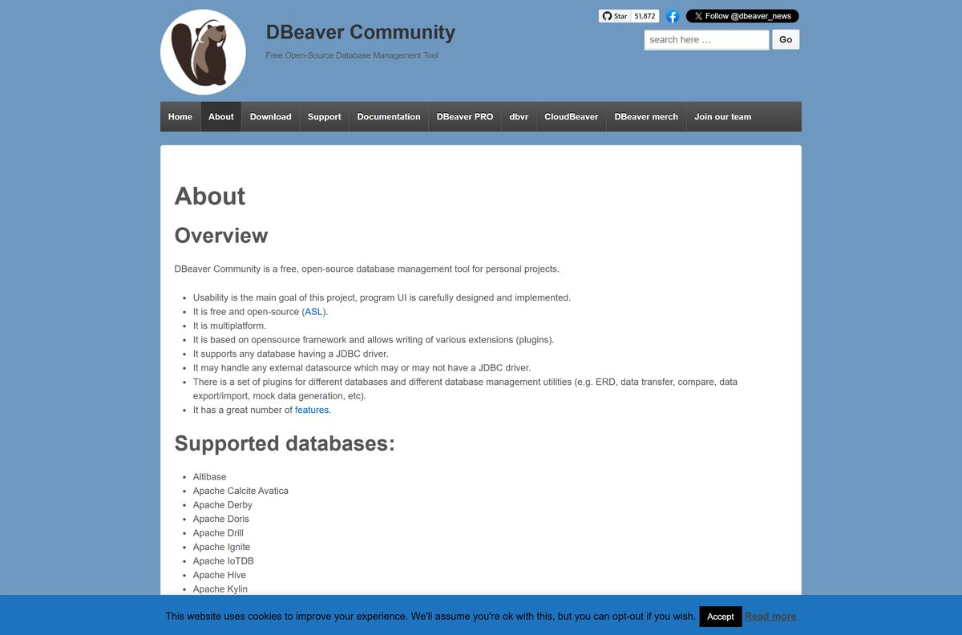Go to the Download page
962x635 pixels.
tap(270, 116)
